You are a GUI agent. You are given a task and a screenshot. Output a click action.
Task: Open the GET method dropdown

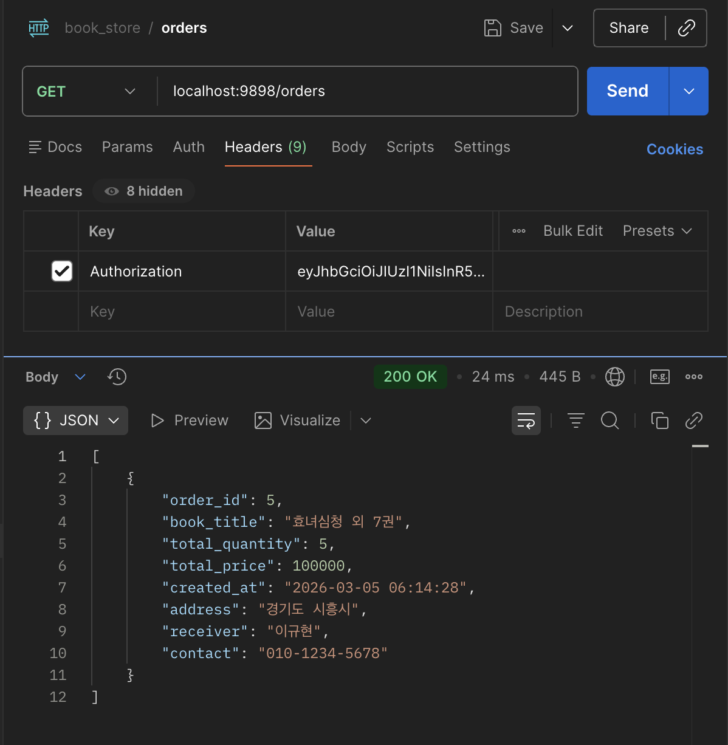[86, 91]
